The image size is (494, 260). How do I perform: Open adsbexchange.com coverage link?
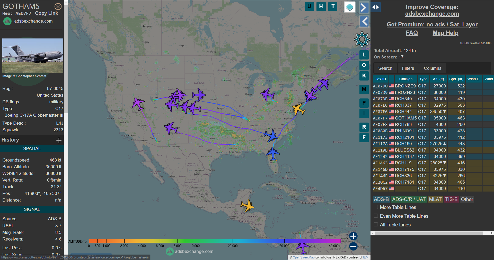coord(432,14)
